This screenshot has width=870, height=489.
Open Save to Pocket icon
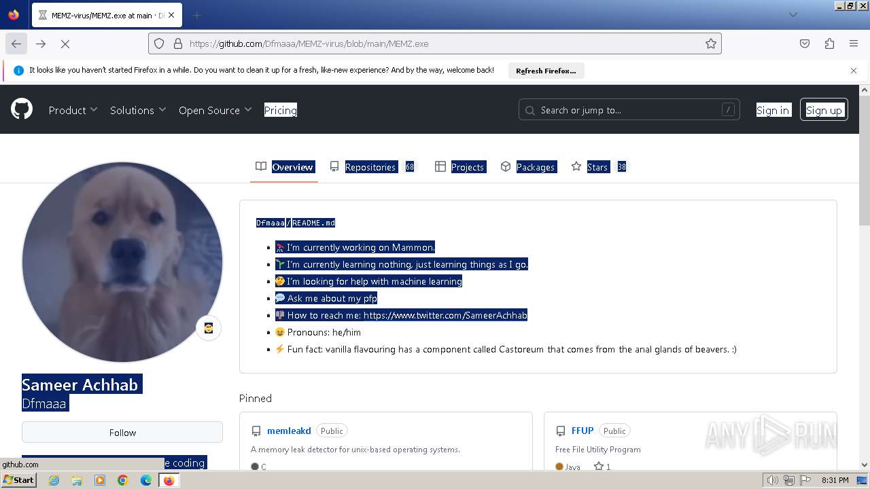coord(805,43)
